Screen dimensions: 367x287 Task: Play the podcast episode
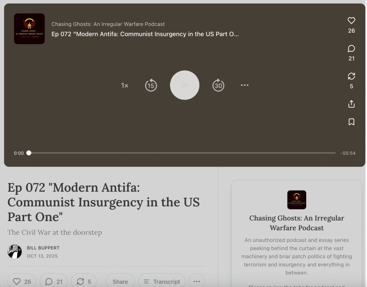[x=185, y=85]
